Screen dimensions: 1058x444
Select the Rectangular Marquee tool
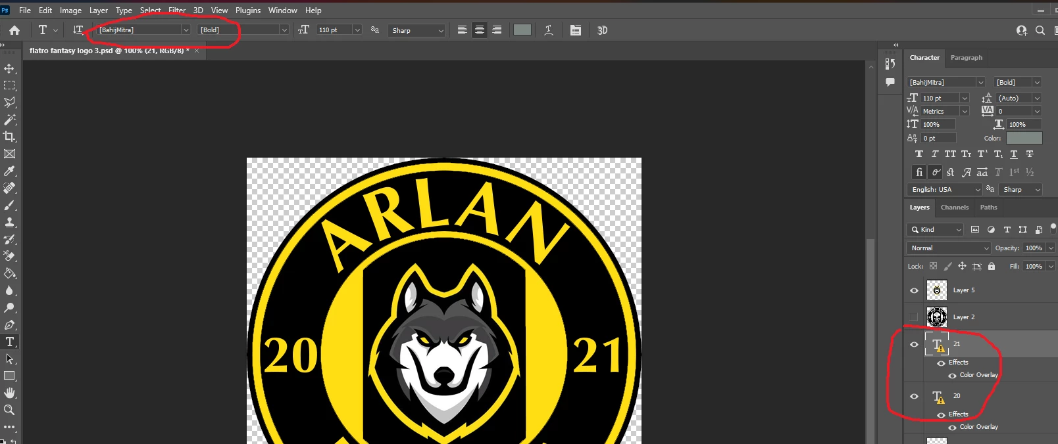[x=9, y=85]
